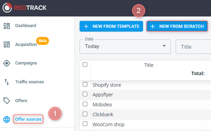Open Dashboard grid icon in sidebar
211x131 pixels.
pyautogui.click(x=7, y=26)
